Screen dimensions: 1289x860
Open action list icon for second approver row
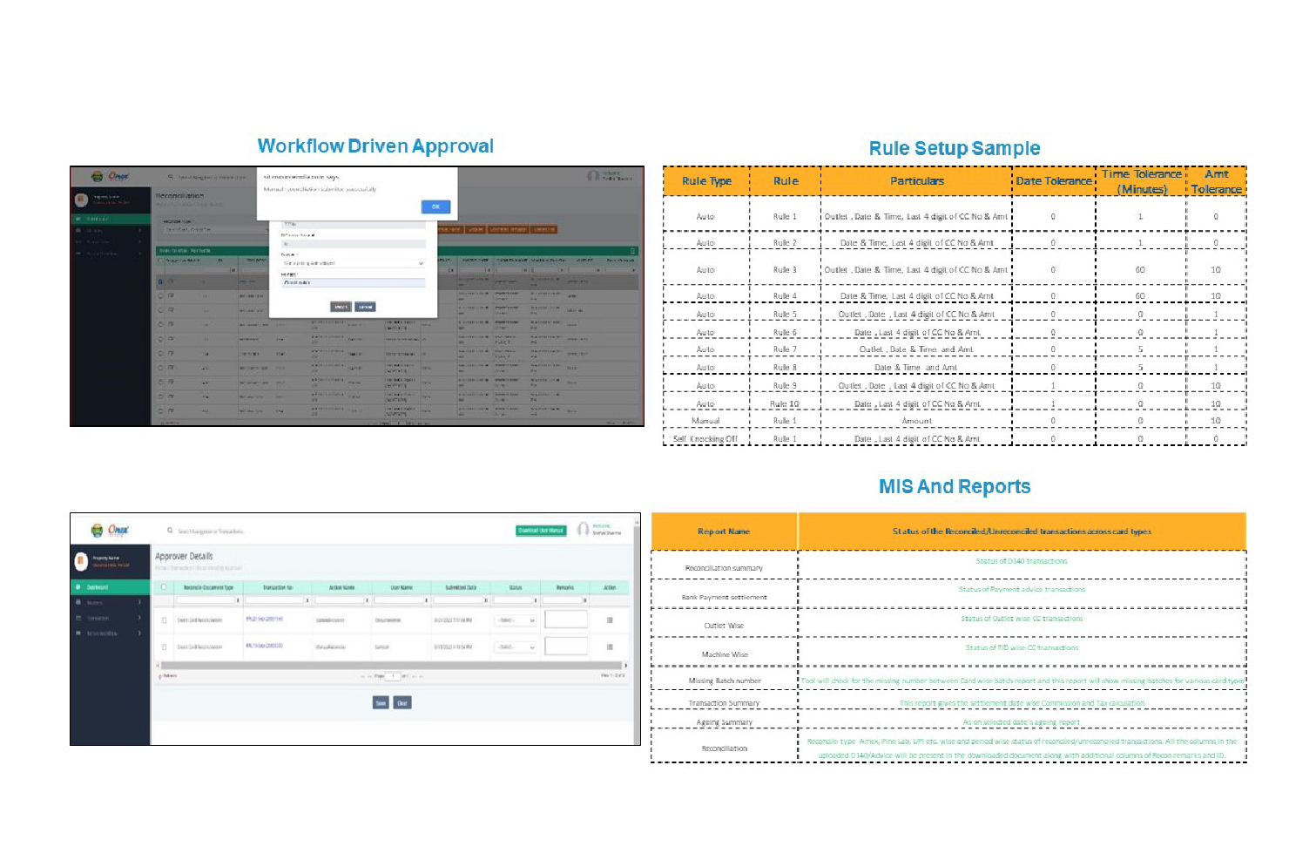[610, 647]
